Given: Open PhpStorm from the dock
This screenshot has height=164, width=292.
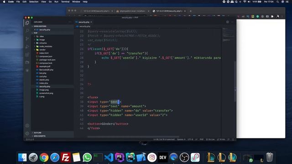Looking at the screenshot, I should coord(120,158).
